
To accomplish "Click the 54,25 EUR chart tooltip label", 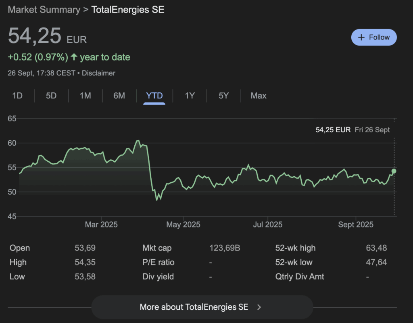I will tap(333, 130).
